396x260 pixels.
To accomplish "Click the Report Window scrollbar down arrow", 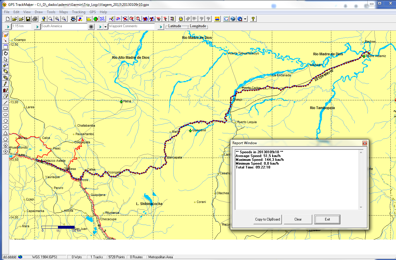I will tap(361, 207).
